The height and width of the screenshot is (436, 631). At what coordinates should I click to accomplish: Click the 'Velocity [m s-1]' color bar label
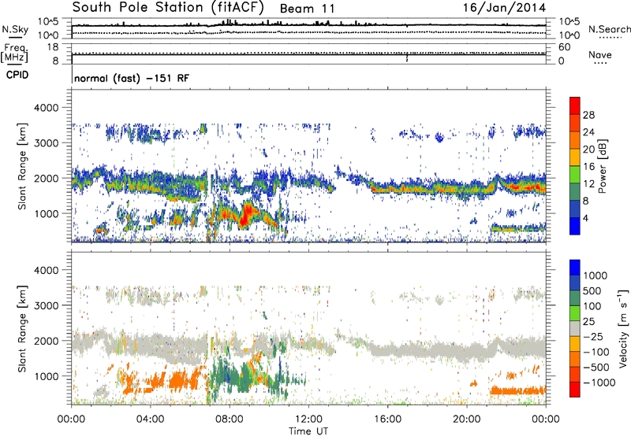point(624,328)
